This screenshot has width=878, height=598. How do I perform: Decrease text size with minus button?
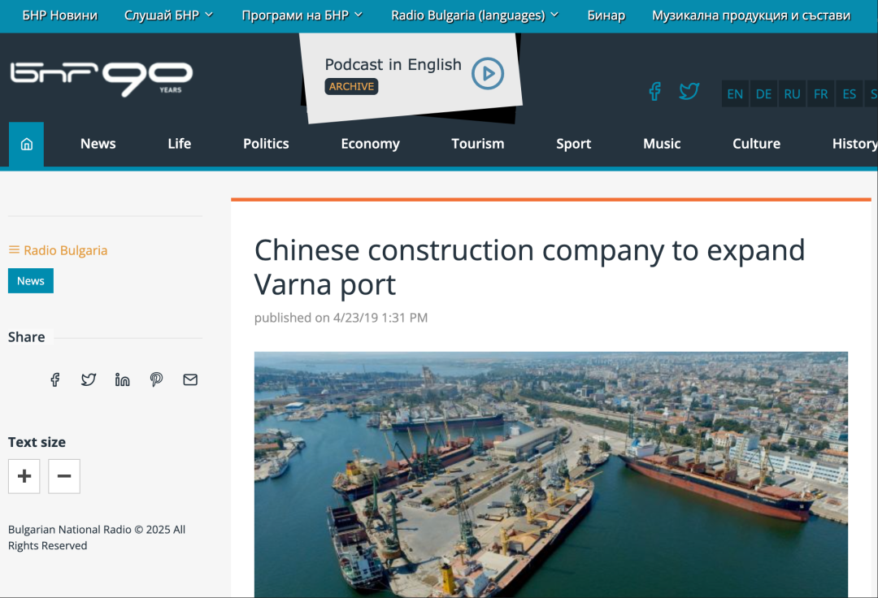64,476
